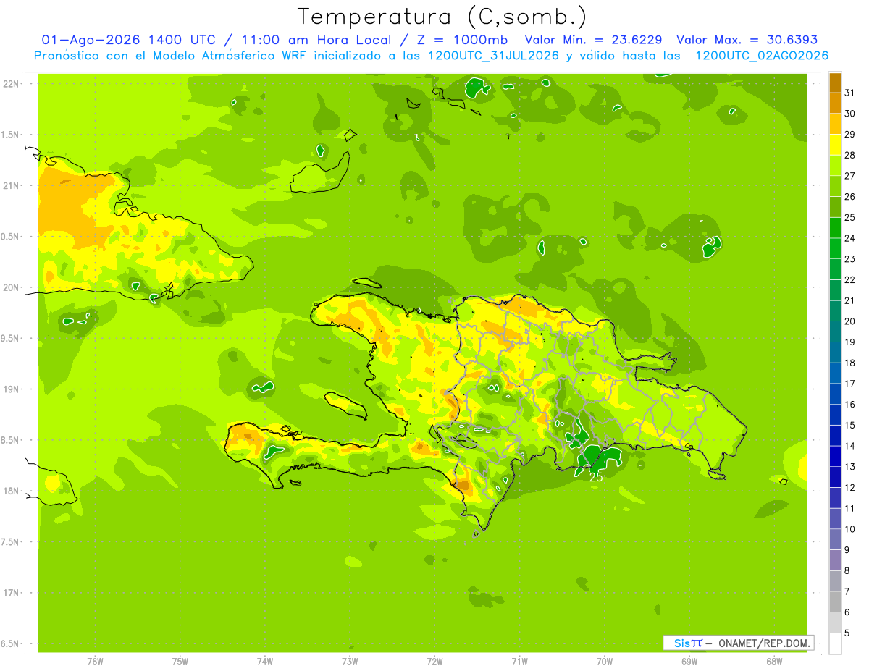Click the "9" colorbar scale label
Screen dimensions: 869x671
pos(847,550)
